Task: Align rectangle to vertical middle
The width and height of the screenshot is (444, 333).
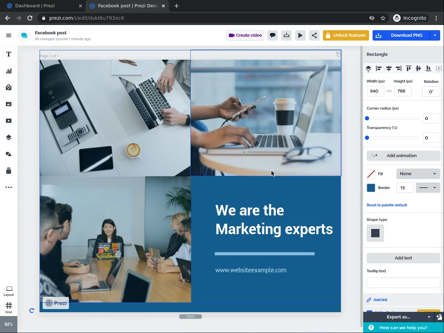Action: [418, 69]
